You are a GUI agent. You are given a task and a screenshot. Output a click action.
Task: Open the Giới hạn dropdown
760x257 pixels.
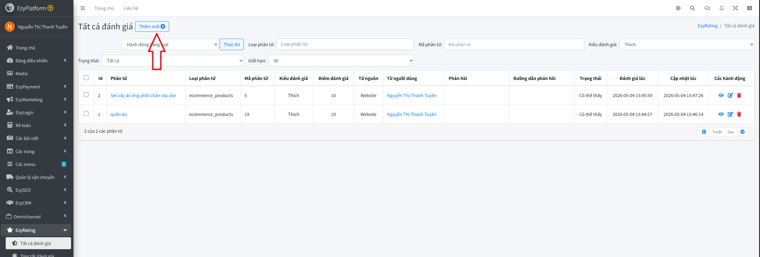pyautogui.click(x=341, y=61)
